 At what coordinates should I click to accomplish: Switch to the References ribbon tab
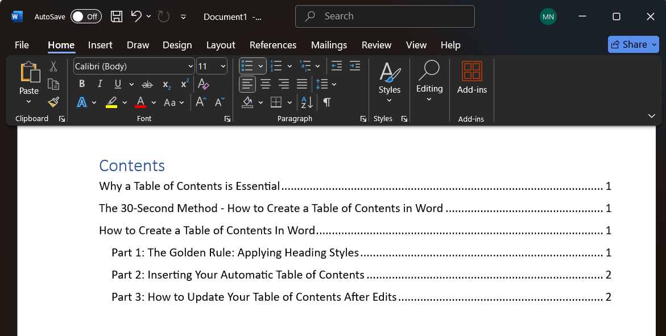pos(273,45)
